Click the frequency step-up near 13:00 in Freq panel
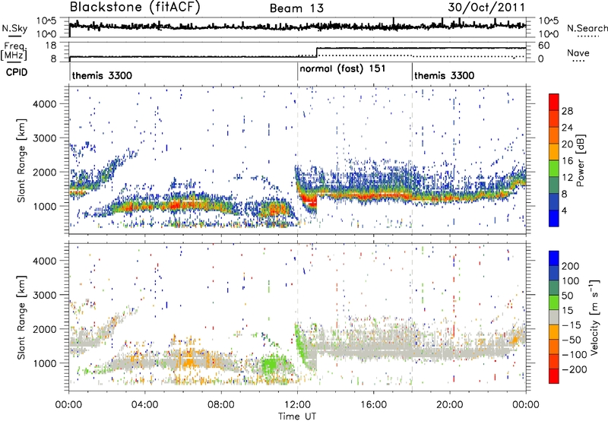Viewport: 608px width, 421px height. coord(317,52)
